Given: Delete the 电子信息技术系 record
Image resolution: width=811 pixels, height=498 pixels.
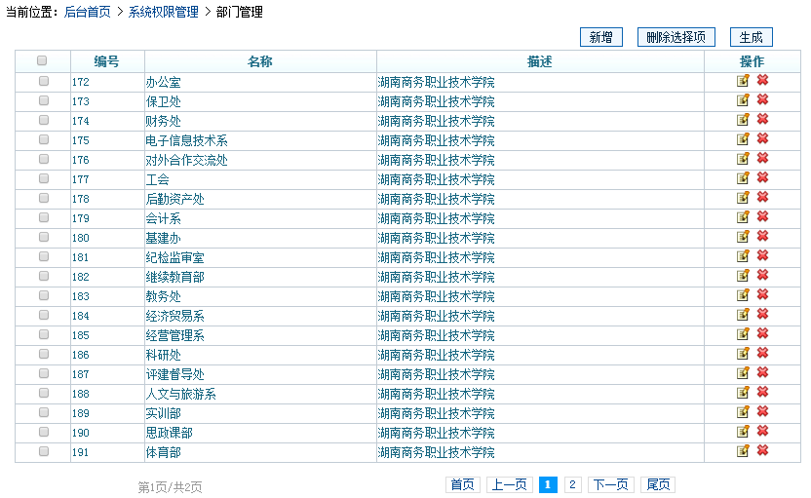Looking at the screenshot, I should click(x=762, y=138).
